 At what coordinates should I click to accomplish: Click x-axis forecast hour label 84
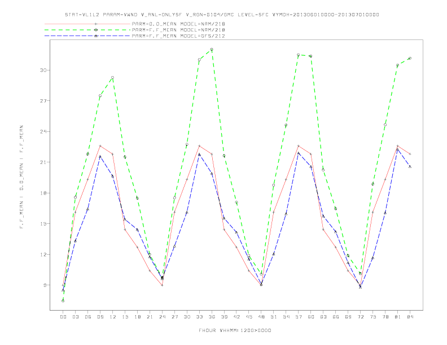tap(410, 317)
